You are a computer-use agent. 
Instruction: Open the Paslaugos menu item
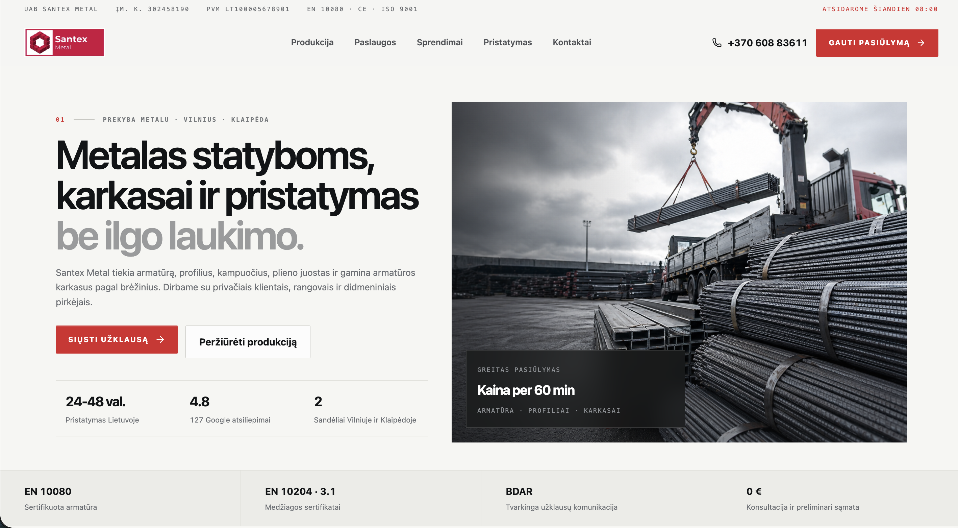click(x=375, y=42)
